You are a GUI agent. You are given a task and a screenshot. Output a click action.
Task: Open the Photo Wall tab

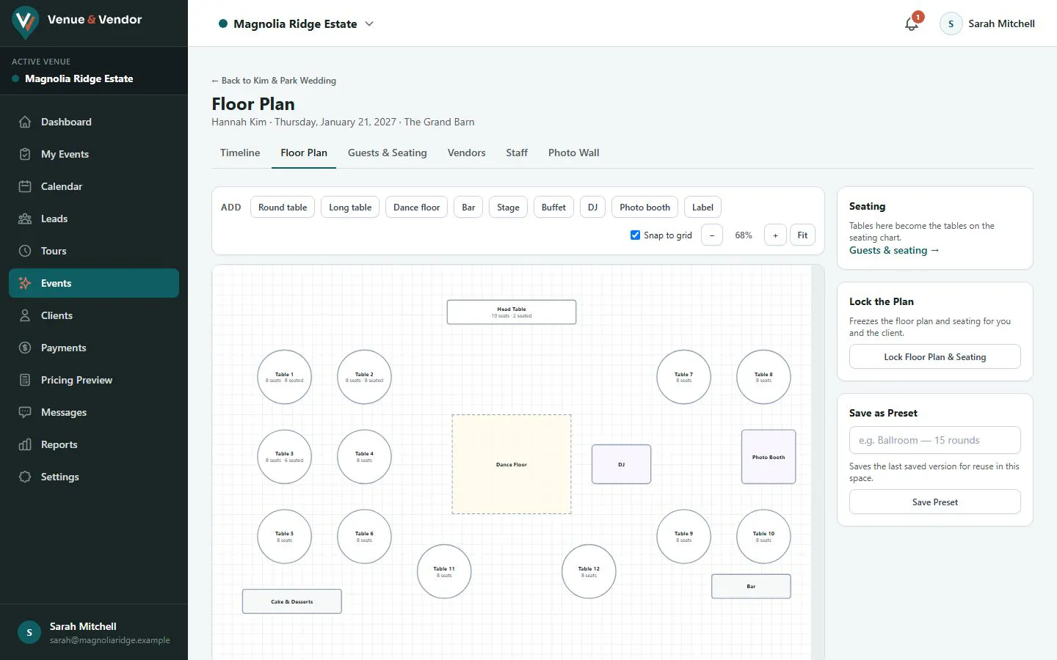[x=574, y=153]
